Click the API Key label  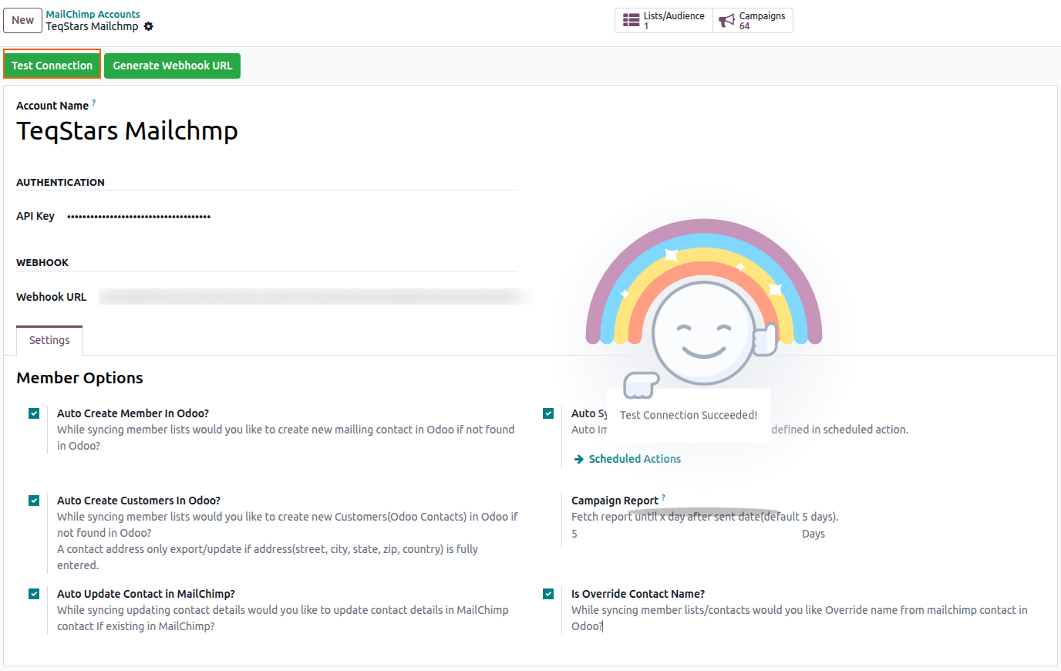[35, 216]
